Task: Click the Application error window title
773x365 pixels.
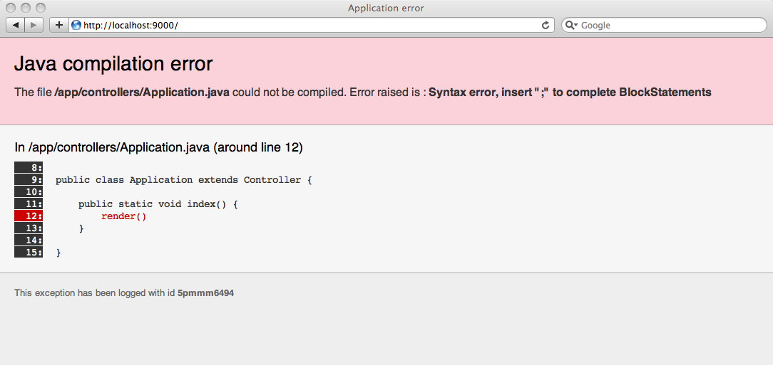Action: [x=386, y=8]
